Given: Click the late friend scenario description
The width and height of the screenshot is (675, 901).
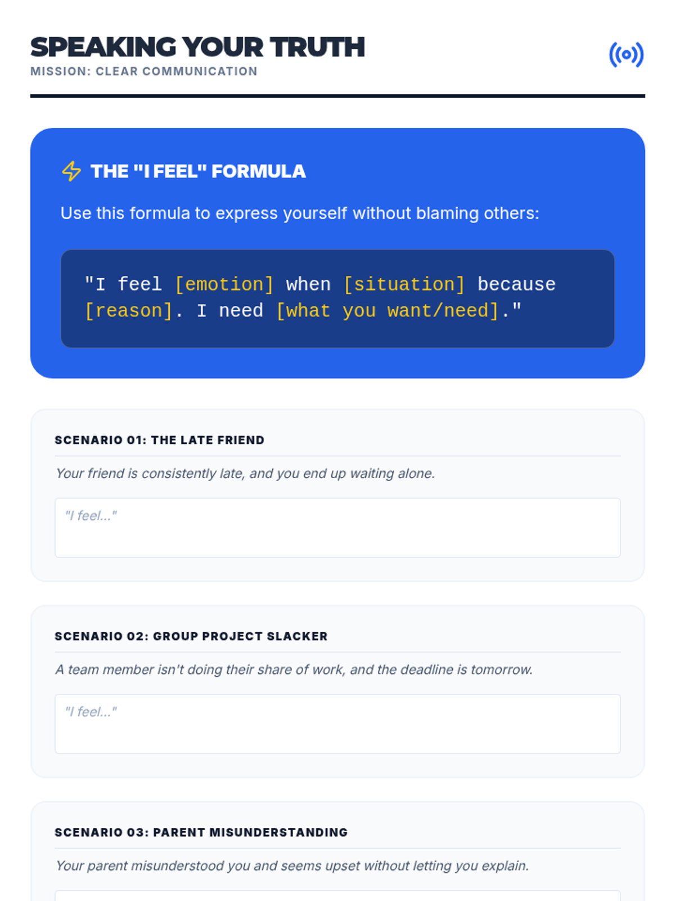Looking at the screenshot, I should [245, 474].
